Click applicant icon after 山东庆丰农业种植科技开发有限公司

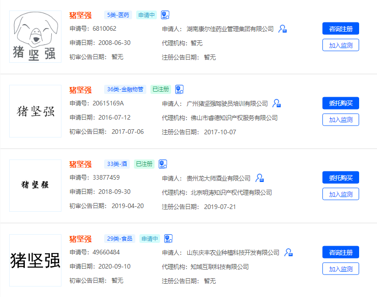[288, 253]
